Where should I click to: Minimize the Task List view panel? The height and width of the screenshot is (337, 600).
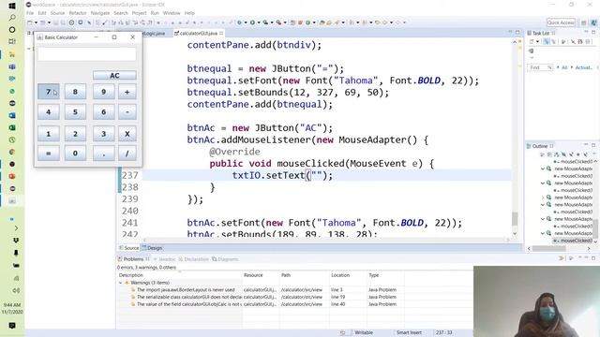586,33
